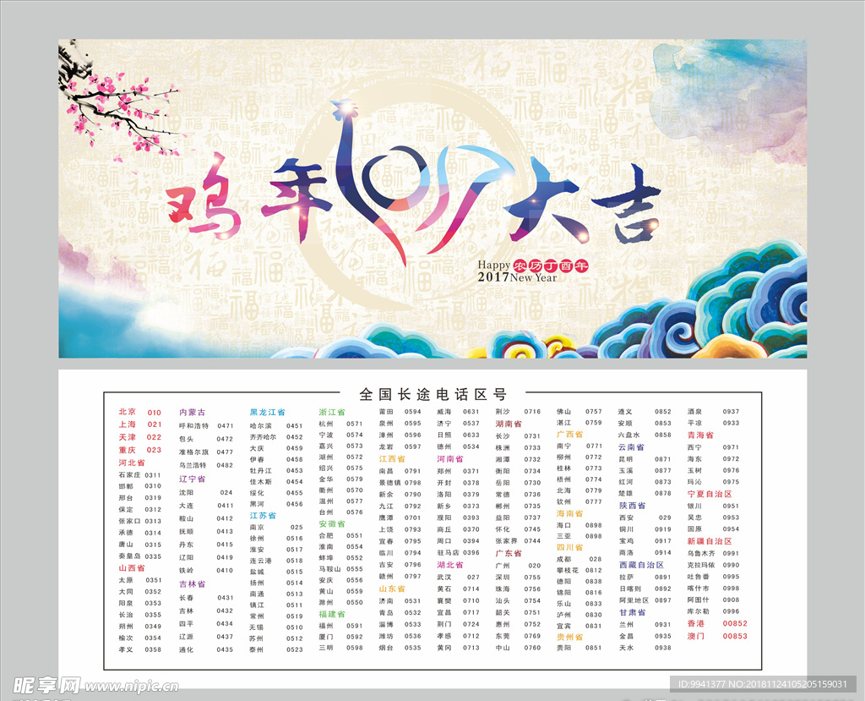
Task: Select the '马鞍山' entry
Action: pyautogui.click(x=330, y=569)
